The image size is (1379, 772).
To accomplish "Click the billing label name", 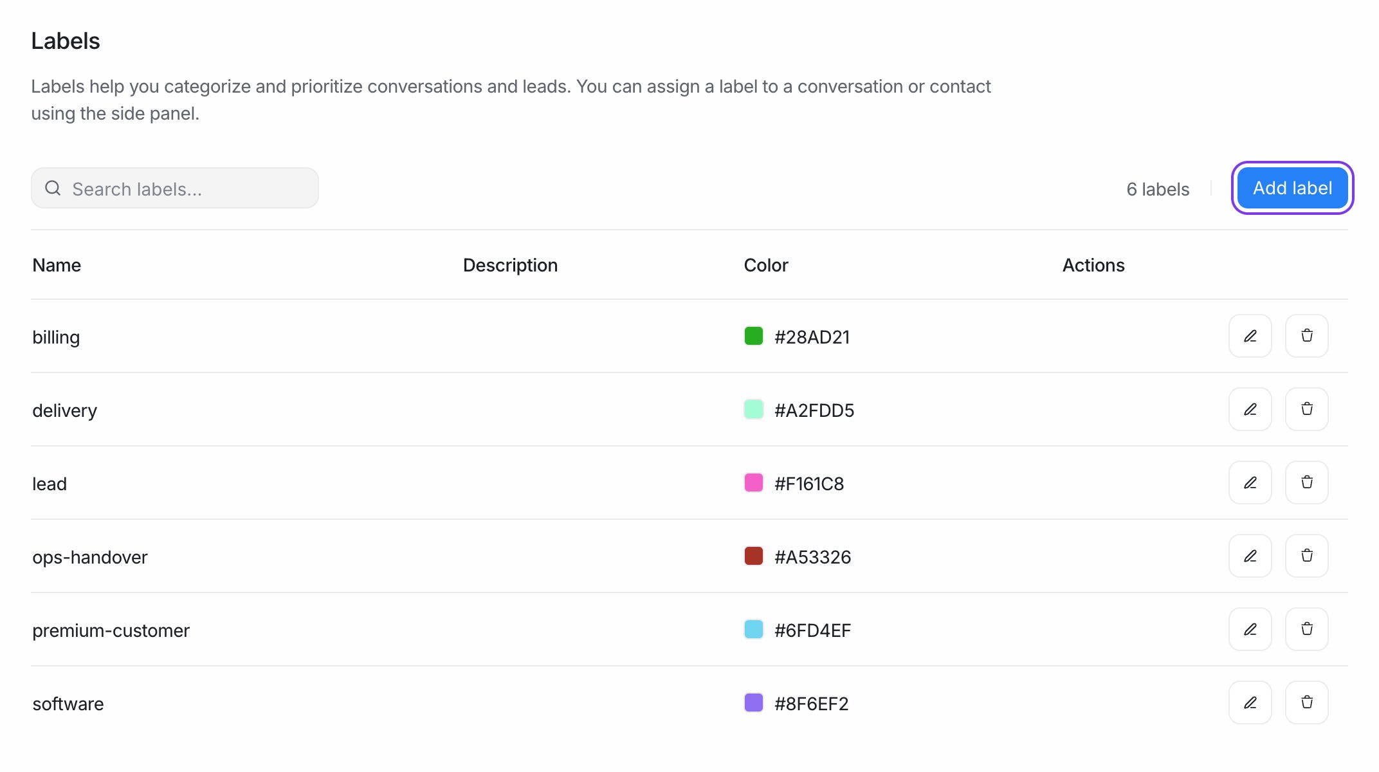I will coord(56,337).
